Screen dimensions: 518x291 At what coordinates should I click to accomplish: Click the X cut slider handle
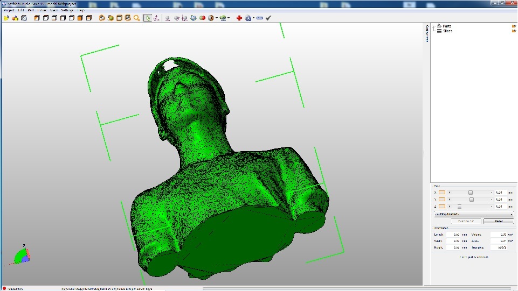pyautogui.click(x=471, y=192)
